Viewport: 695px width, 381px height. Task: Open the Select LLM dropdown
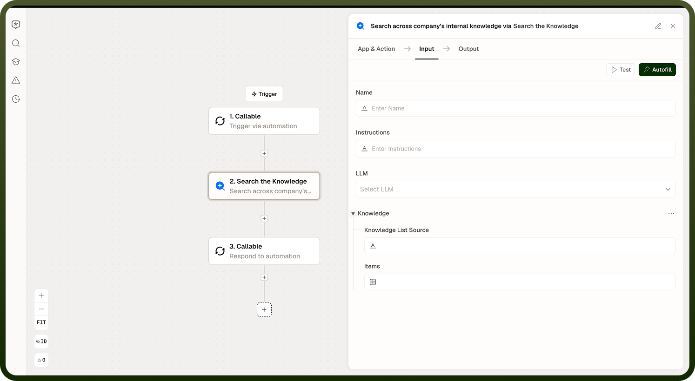point(515,189)
